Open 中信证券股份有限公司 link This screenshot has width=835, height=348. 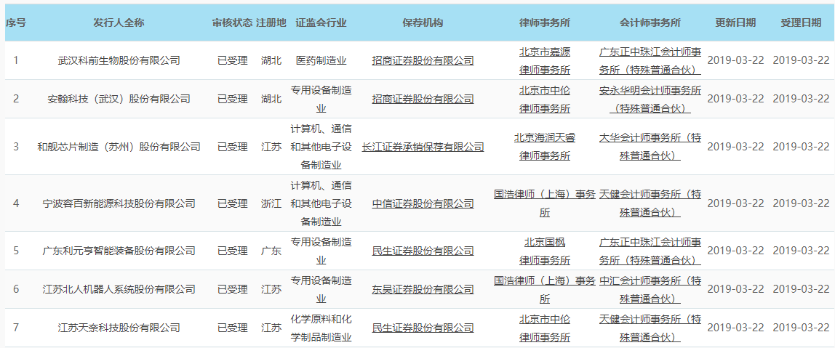pos(423,203)
